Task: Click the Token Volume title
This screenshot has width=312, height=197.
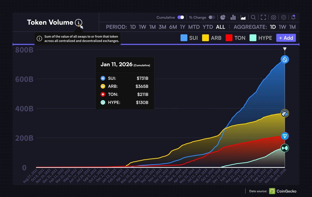Action: [x=50, y=22]
